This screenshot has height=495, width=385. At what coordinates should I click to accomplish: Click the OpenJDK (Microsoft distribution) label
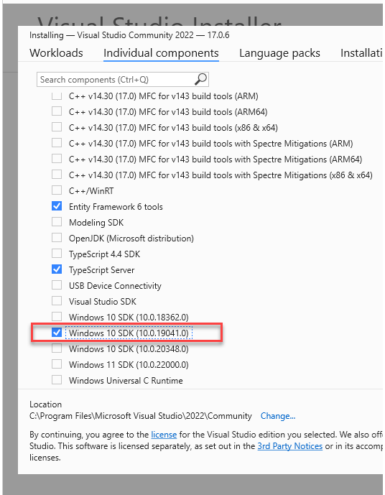click(x=131, y=239)
